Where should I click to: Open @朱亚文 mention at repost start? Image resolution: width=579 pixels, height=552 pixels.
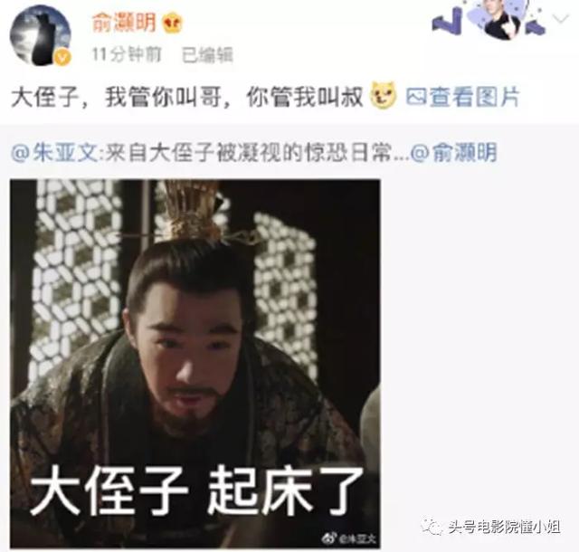tap(55, 152)
